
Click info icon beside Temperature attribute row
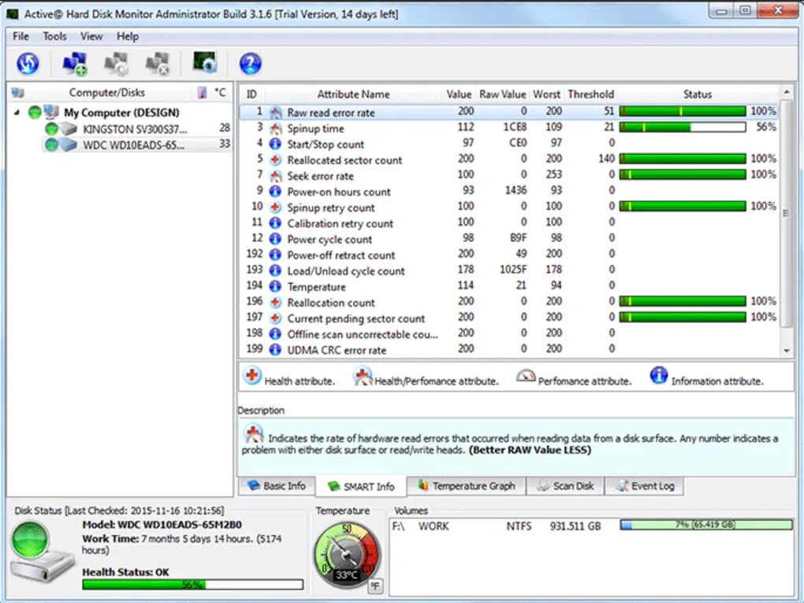pyautogui.click(x=276, y=287)
